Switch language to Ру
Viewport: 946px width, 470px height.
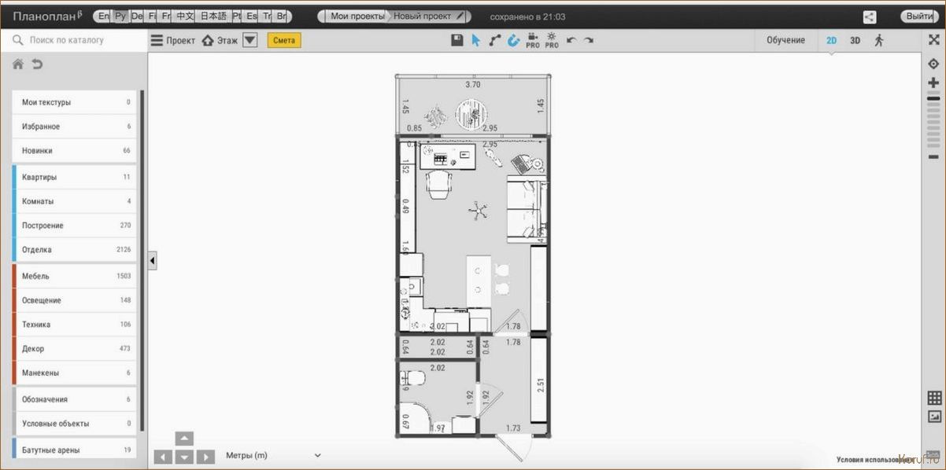[120, 16]
